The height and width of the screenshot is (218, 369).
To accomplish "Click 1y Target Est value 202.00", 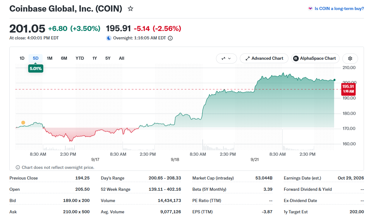I will point(357,212).
